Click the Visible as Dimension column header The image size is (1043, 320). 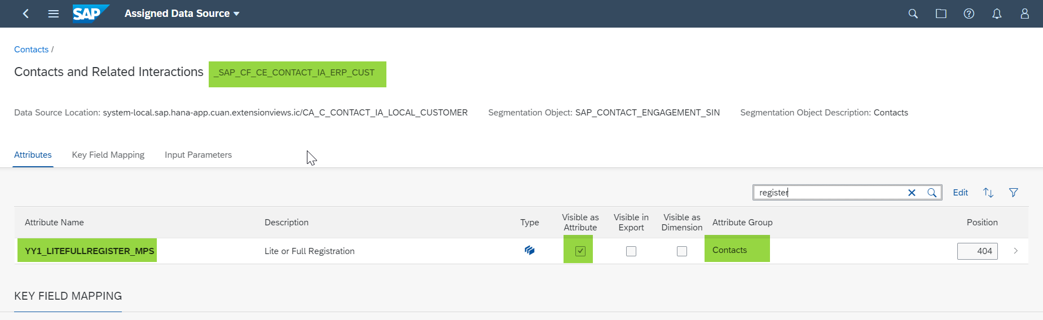682,223
